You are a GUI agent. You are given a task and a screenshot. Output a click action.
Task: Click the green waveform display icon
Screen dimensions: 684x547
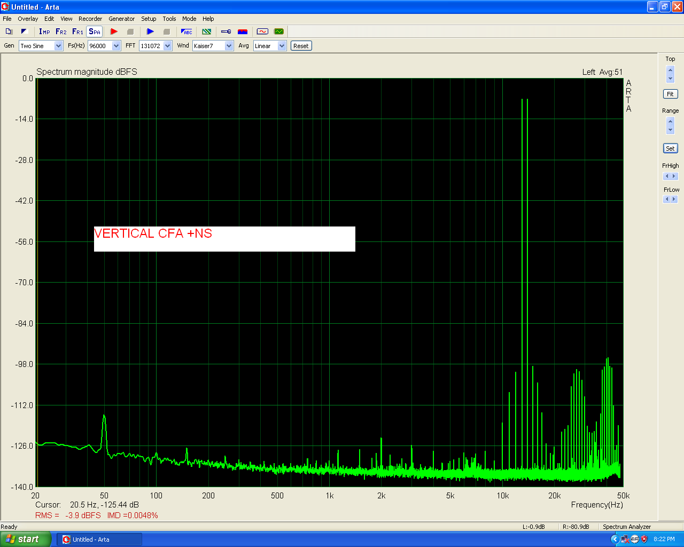pos(279,32)
